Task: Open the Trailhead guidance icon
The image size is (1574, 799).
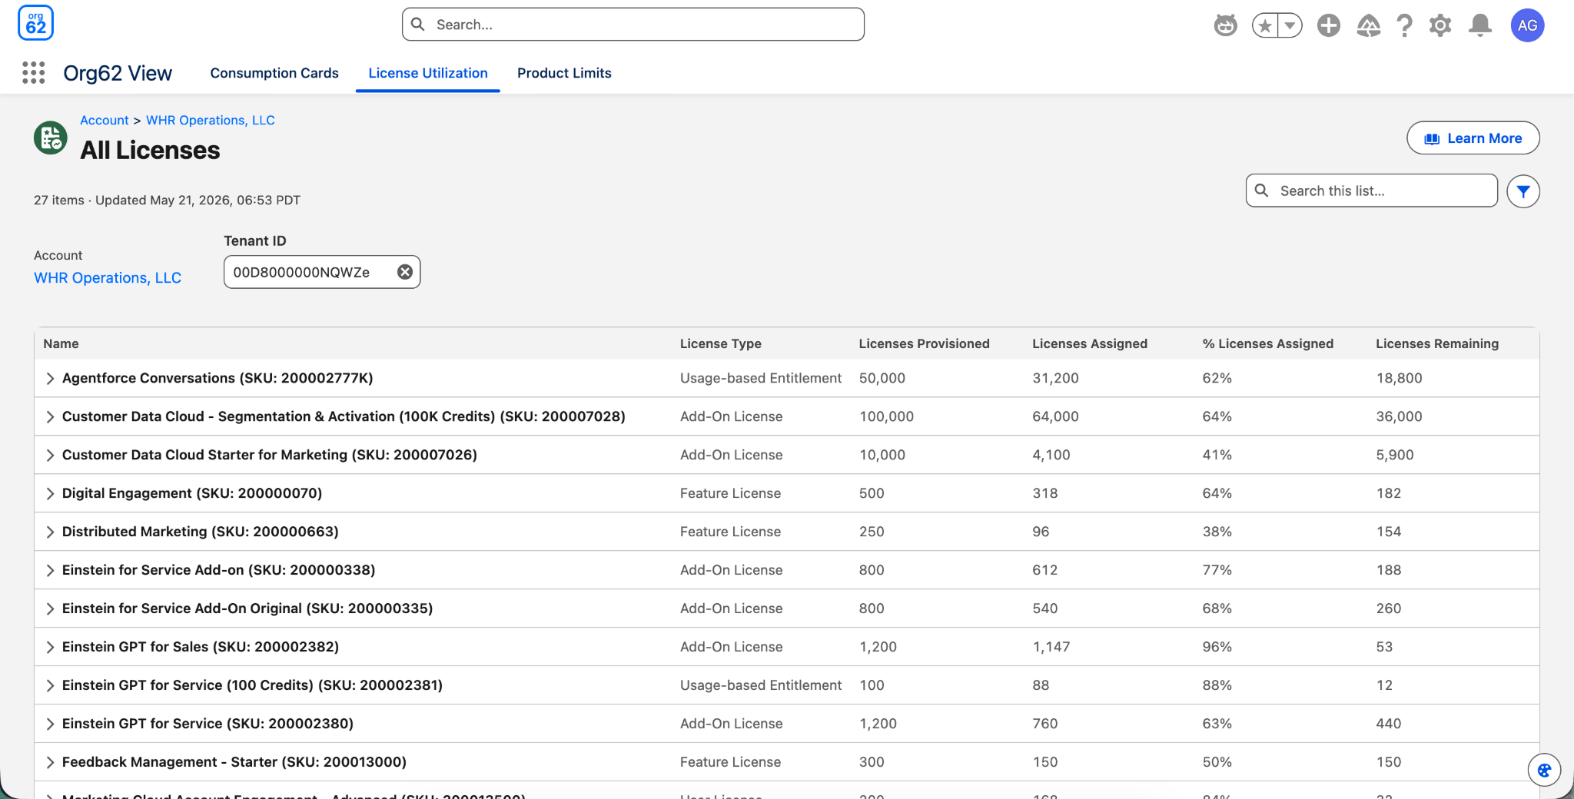Action: pyautogui.click(x=1368, y=25)
